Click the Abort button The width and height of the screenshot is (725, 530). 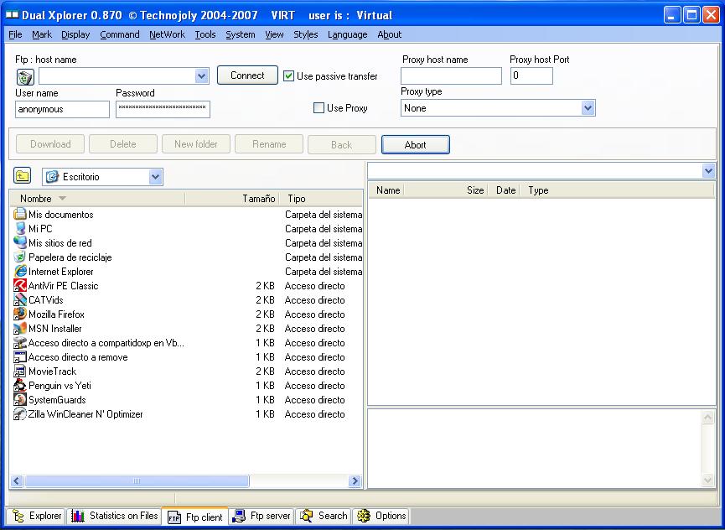coord(415,145)
